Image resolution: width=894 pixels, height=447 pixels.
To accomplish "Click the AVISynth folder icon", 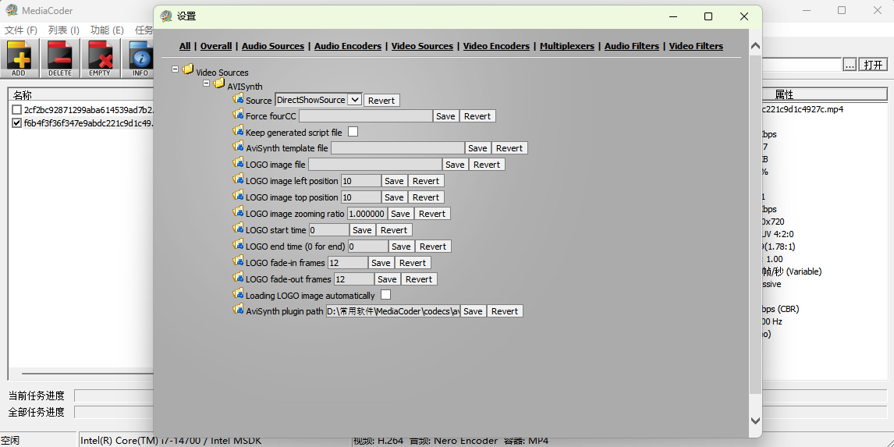I will point(219,83).
